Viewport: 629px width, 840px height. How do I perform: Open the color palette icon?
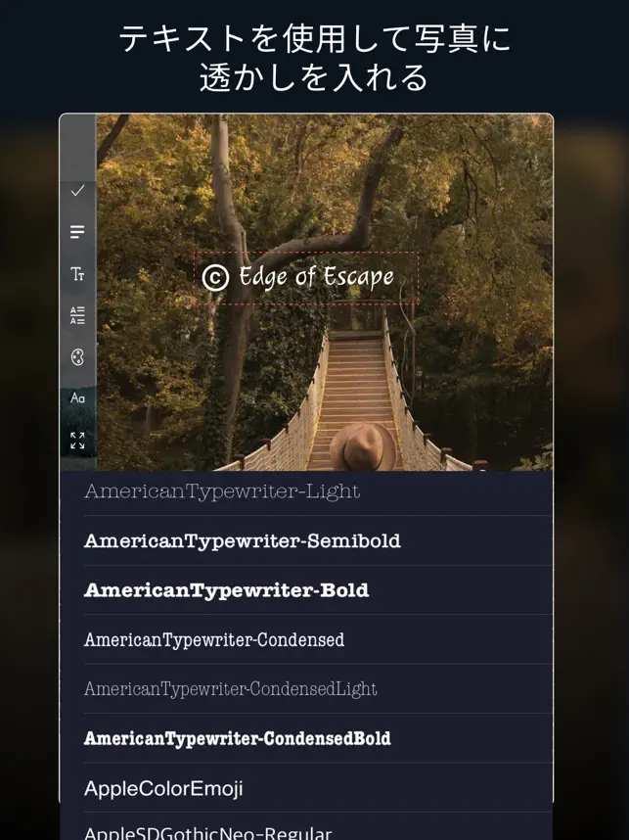pyautogui.click(x=77, y=356)
